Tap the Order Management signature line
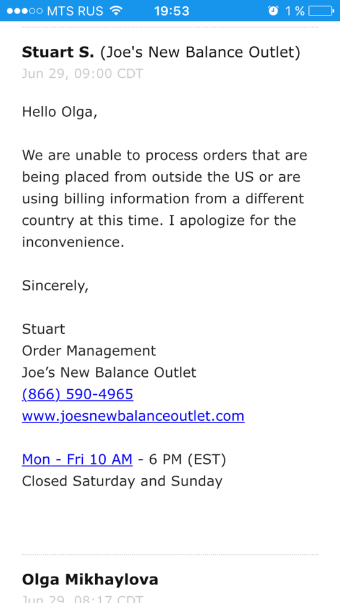Viewport: 340px width, 603px height. 89,351
